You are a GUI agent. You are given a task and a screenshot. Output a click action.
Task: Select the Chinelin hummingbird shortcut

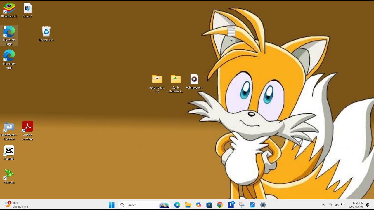[9, 176]
